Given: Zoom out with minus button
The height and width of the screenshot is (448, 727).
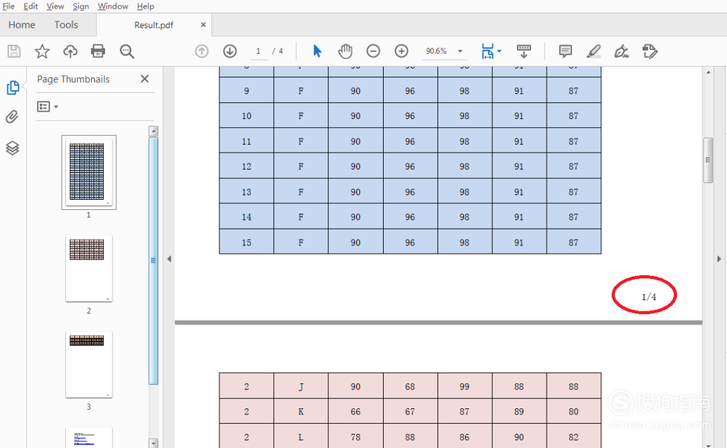Looking at the screenshot, I should (373, 51).
